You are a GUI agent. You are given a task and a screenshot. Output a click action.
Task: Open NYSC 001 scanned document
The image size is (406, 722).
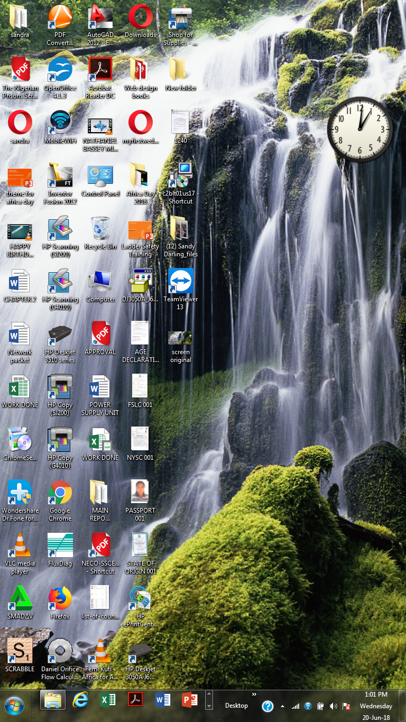click(x=140, y=440)
